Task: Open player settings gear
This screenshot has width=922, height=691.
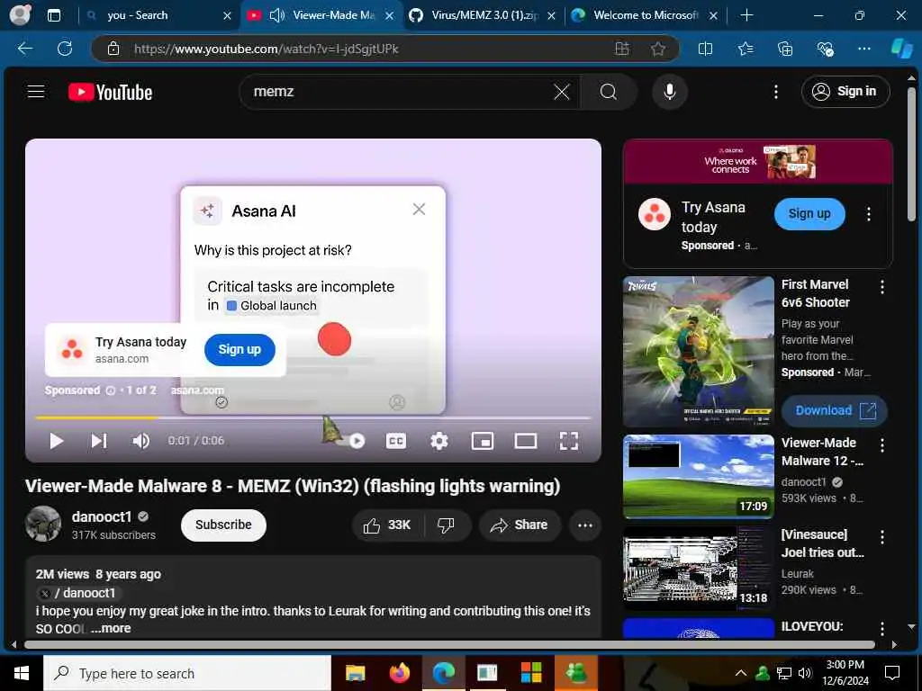Action: click(438, 441)
